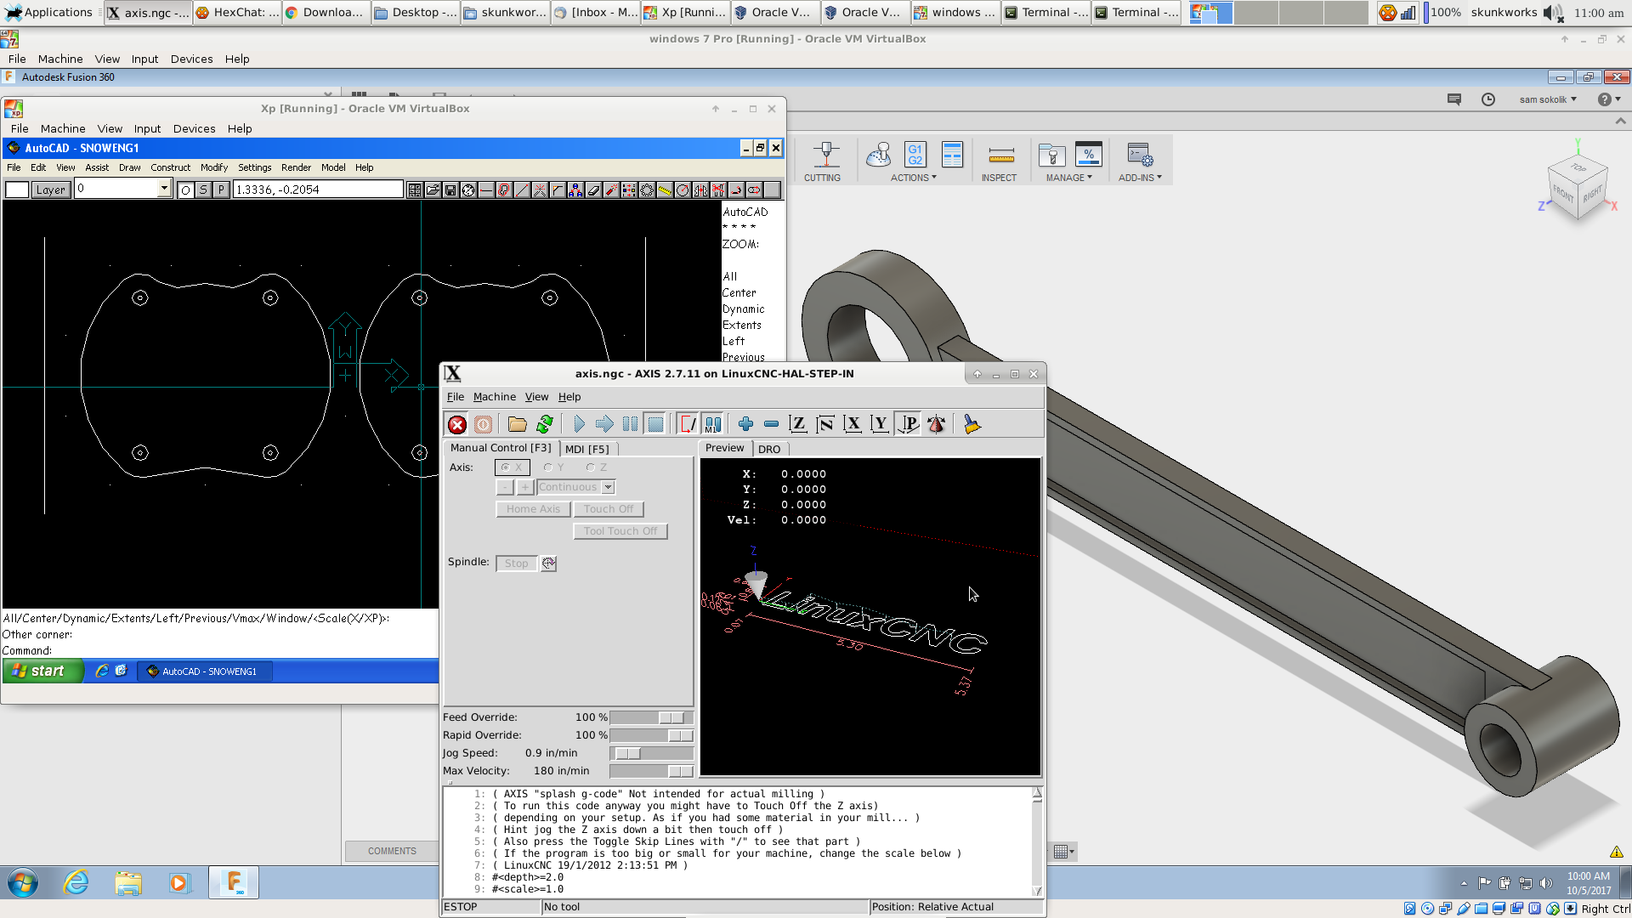Open Fusion 360 MANAGE dropdown

coord(1068,178)
